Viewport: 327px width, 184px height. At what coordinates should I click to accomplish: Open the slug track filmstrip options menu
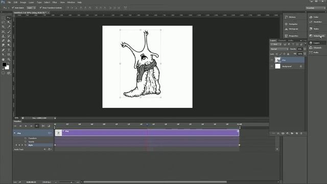[50, 133]
